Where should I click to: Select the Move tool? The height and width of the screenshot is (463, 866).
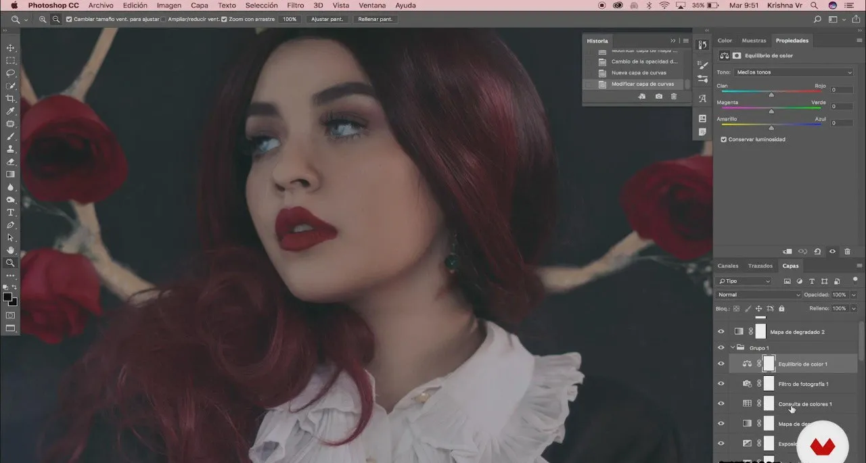(x=10, y=48)
